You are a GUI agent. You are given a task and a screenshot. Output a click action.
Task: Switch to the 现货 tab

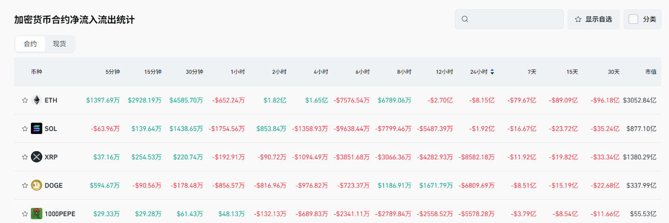coord(60,44)
